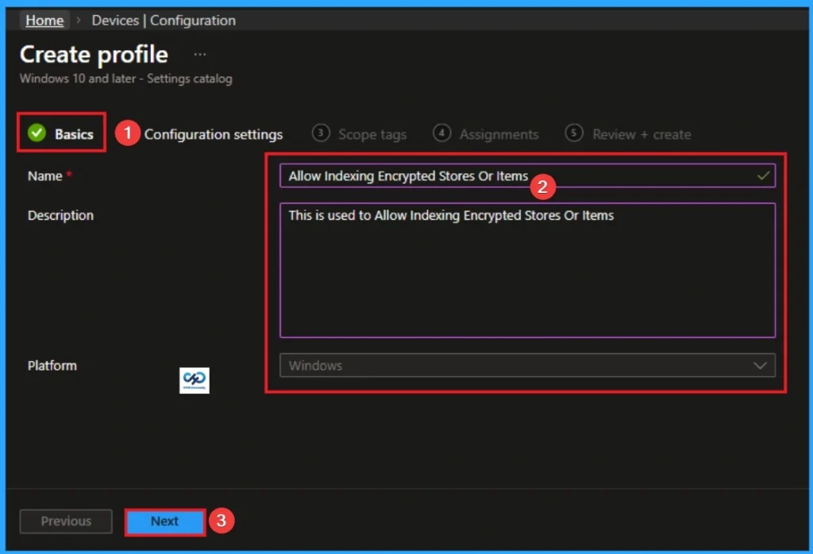Click the Review + create step circle
Screen dimensions: 813x554
point(574,133)
